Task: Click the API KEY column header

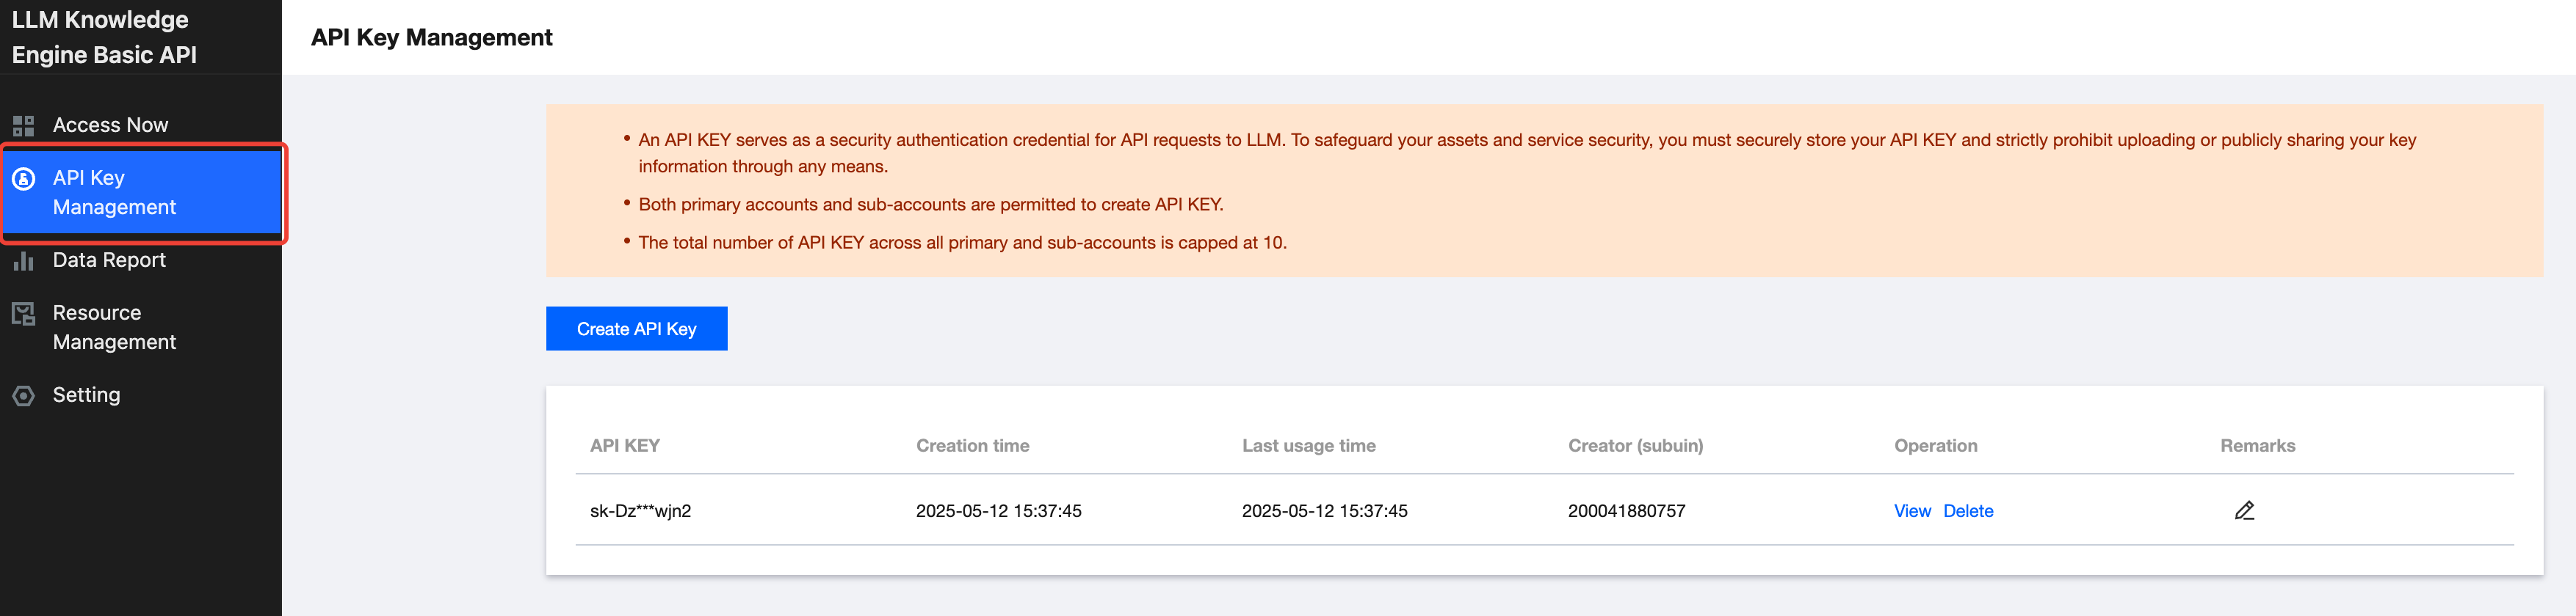Action: (x=625, y=447)
